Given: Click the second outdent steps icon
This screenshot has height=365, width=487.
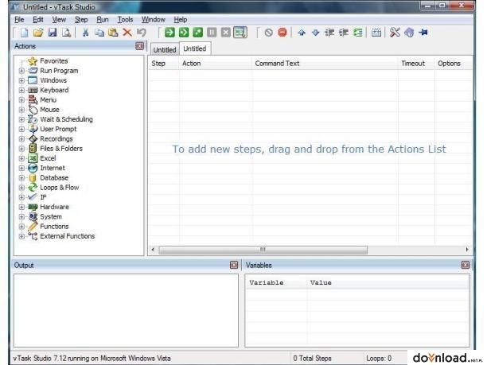Looking at the screenshot, I should pyautogui.click(x=344, y=33).
